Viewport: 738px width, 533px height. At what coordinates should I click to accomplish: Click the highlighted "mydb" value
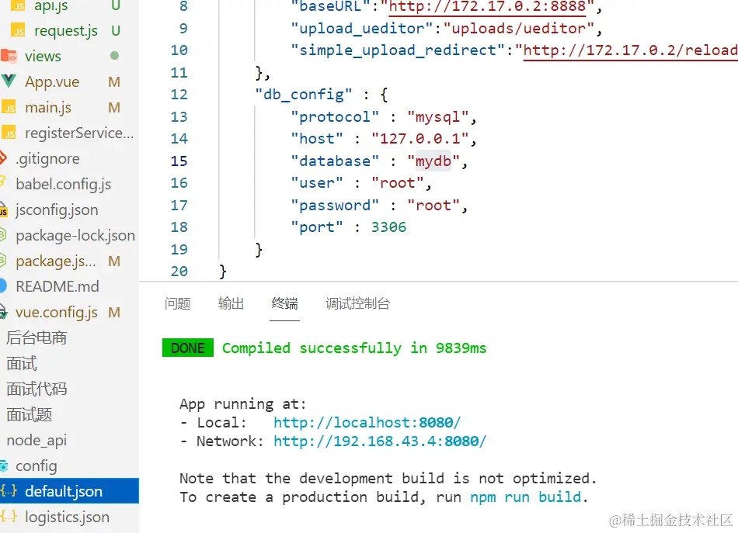(433, 161)
